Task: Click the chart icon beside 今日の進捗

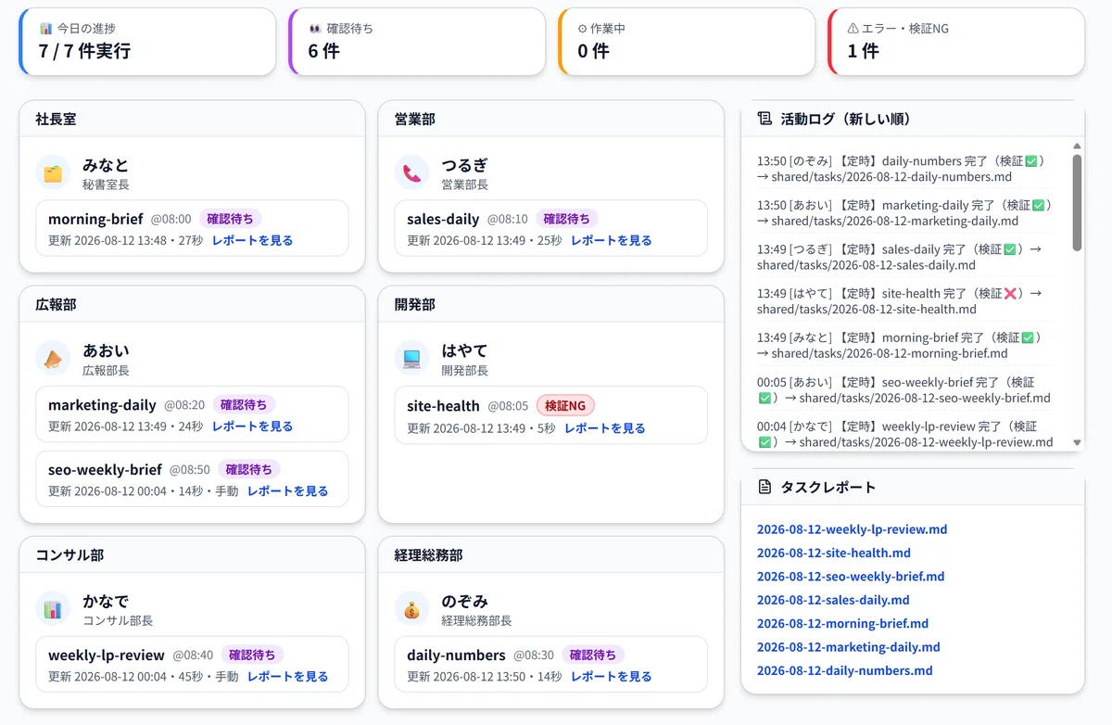Action: click(45, 29)
